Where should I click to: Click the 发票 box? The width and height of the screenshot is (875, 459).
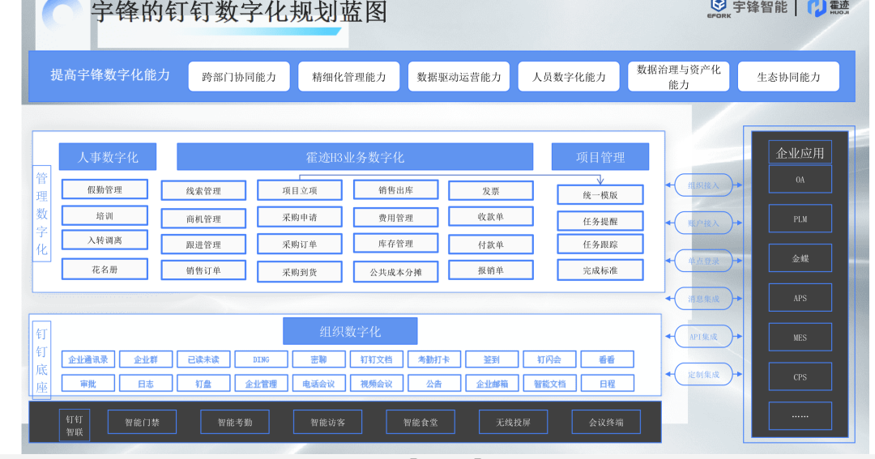(x=491, y=191)
